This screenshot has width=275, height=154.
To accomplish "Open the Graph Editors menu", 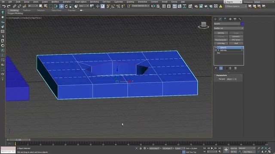I will click(x=81, y=2).
